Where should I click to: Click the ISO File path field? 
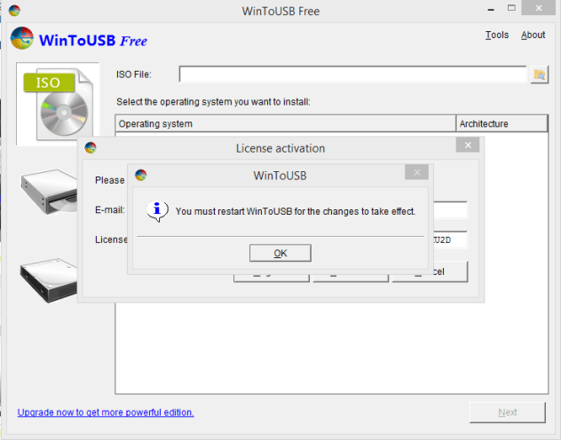coord(352,75)
